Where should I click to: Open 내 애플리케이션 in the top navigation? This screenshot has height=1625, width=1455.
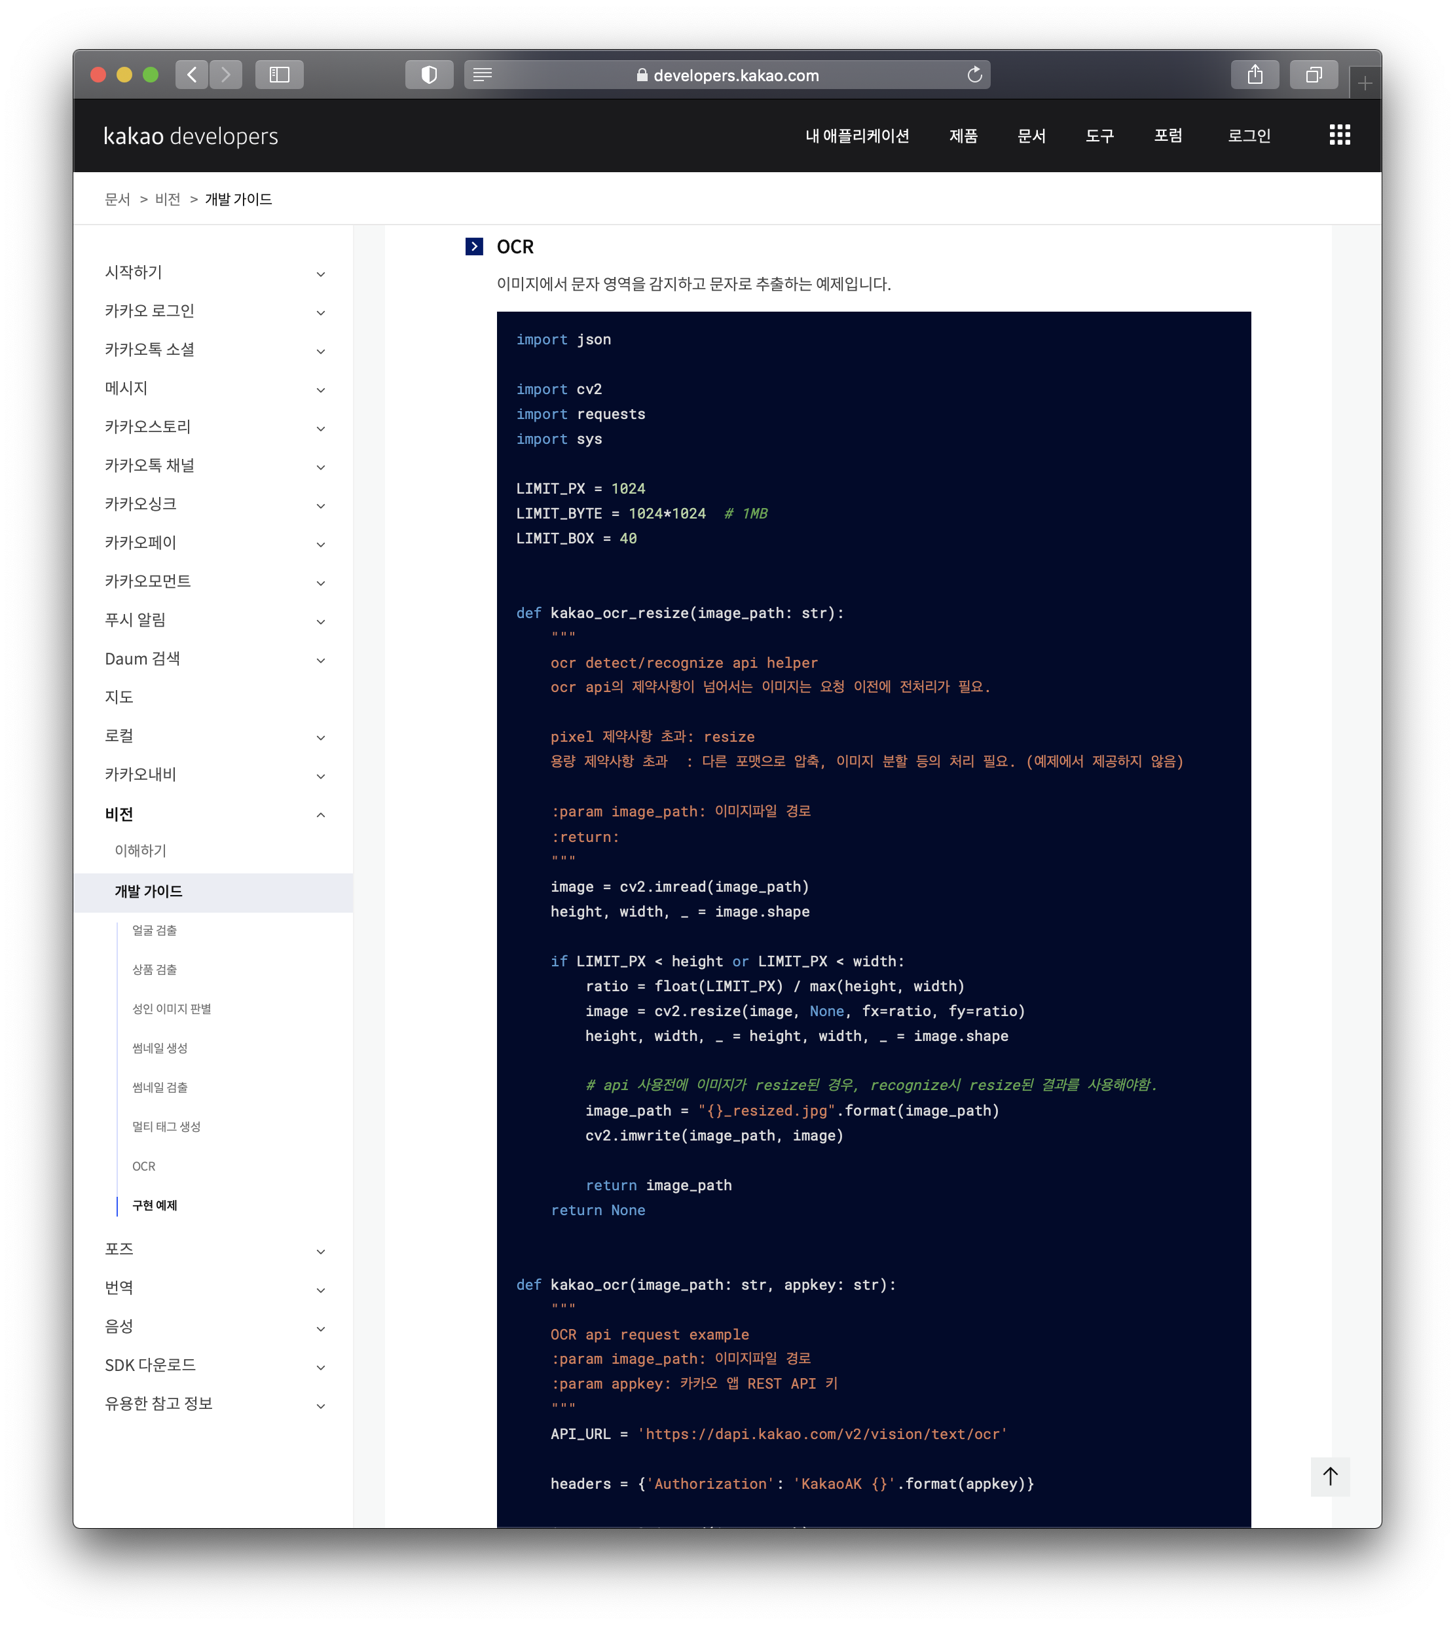[x=857, y=136]
